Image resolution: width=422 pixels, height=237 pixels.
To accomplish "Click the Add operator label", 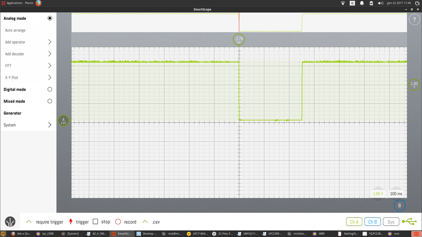I will point(15,42).
